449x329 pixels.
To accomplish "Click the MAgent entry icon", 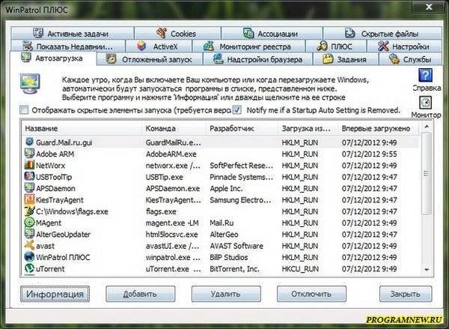I will click(x=29, y=223).
